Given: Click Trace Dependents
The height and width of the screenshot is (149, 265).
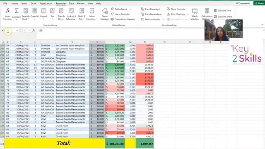Looking at the screenshot, I should click(x=151, y=14).
